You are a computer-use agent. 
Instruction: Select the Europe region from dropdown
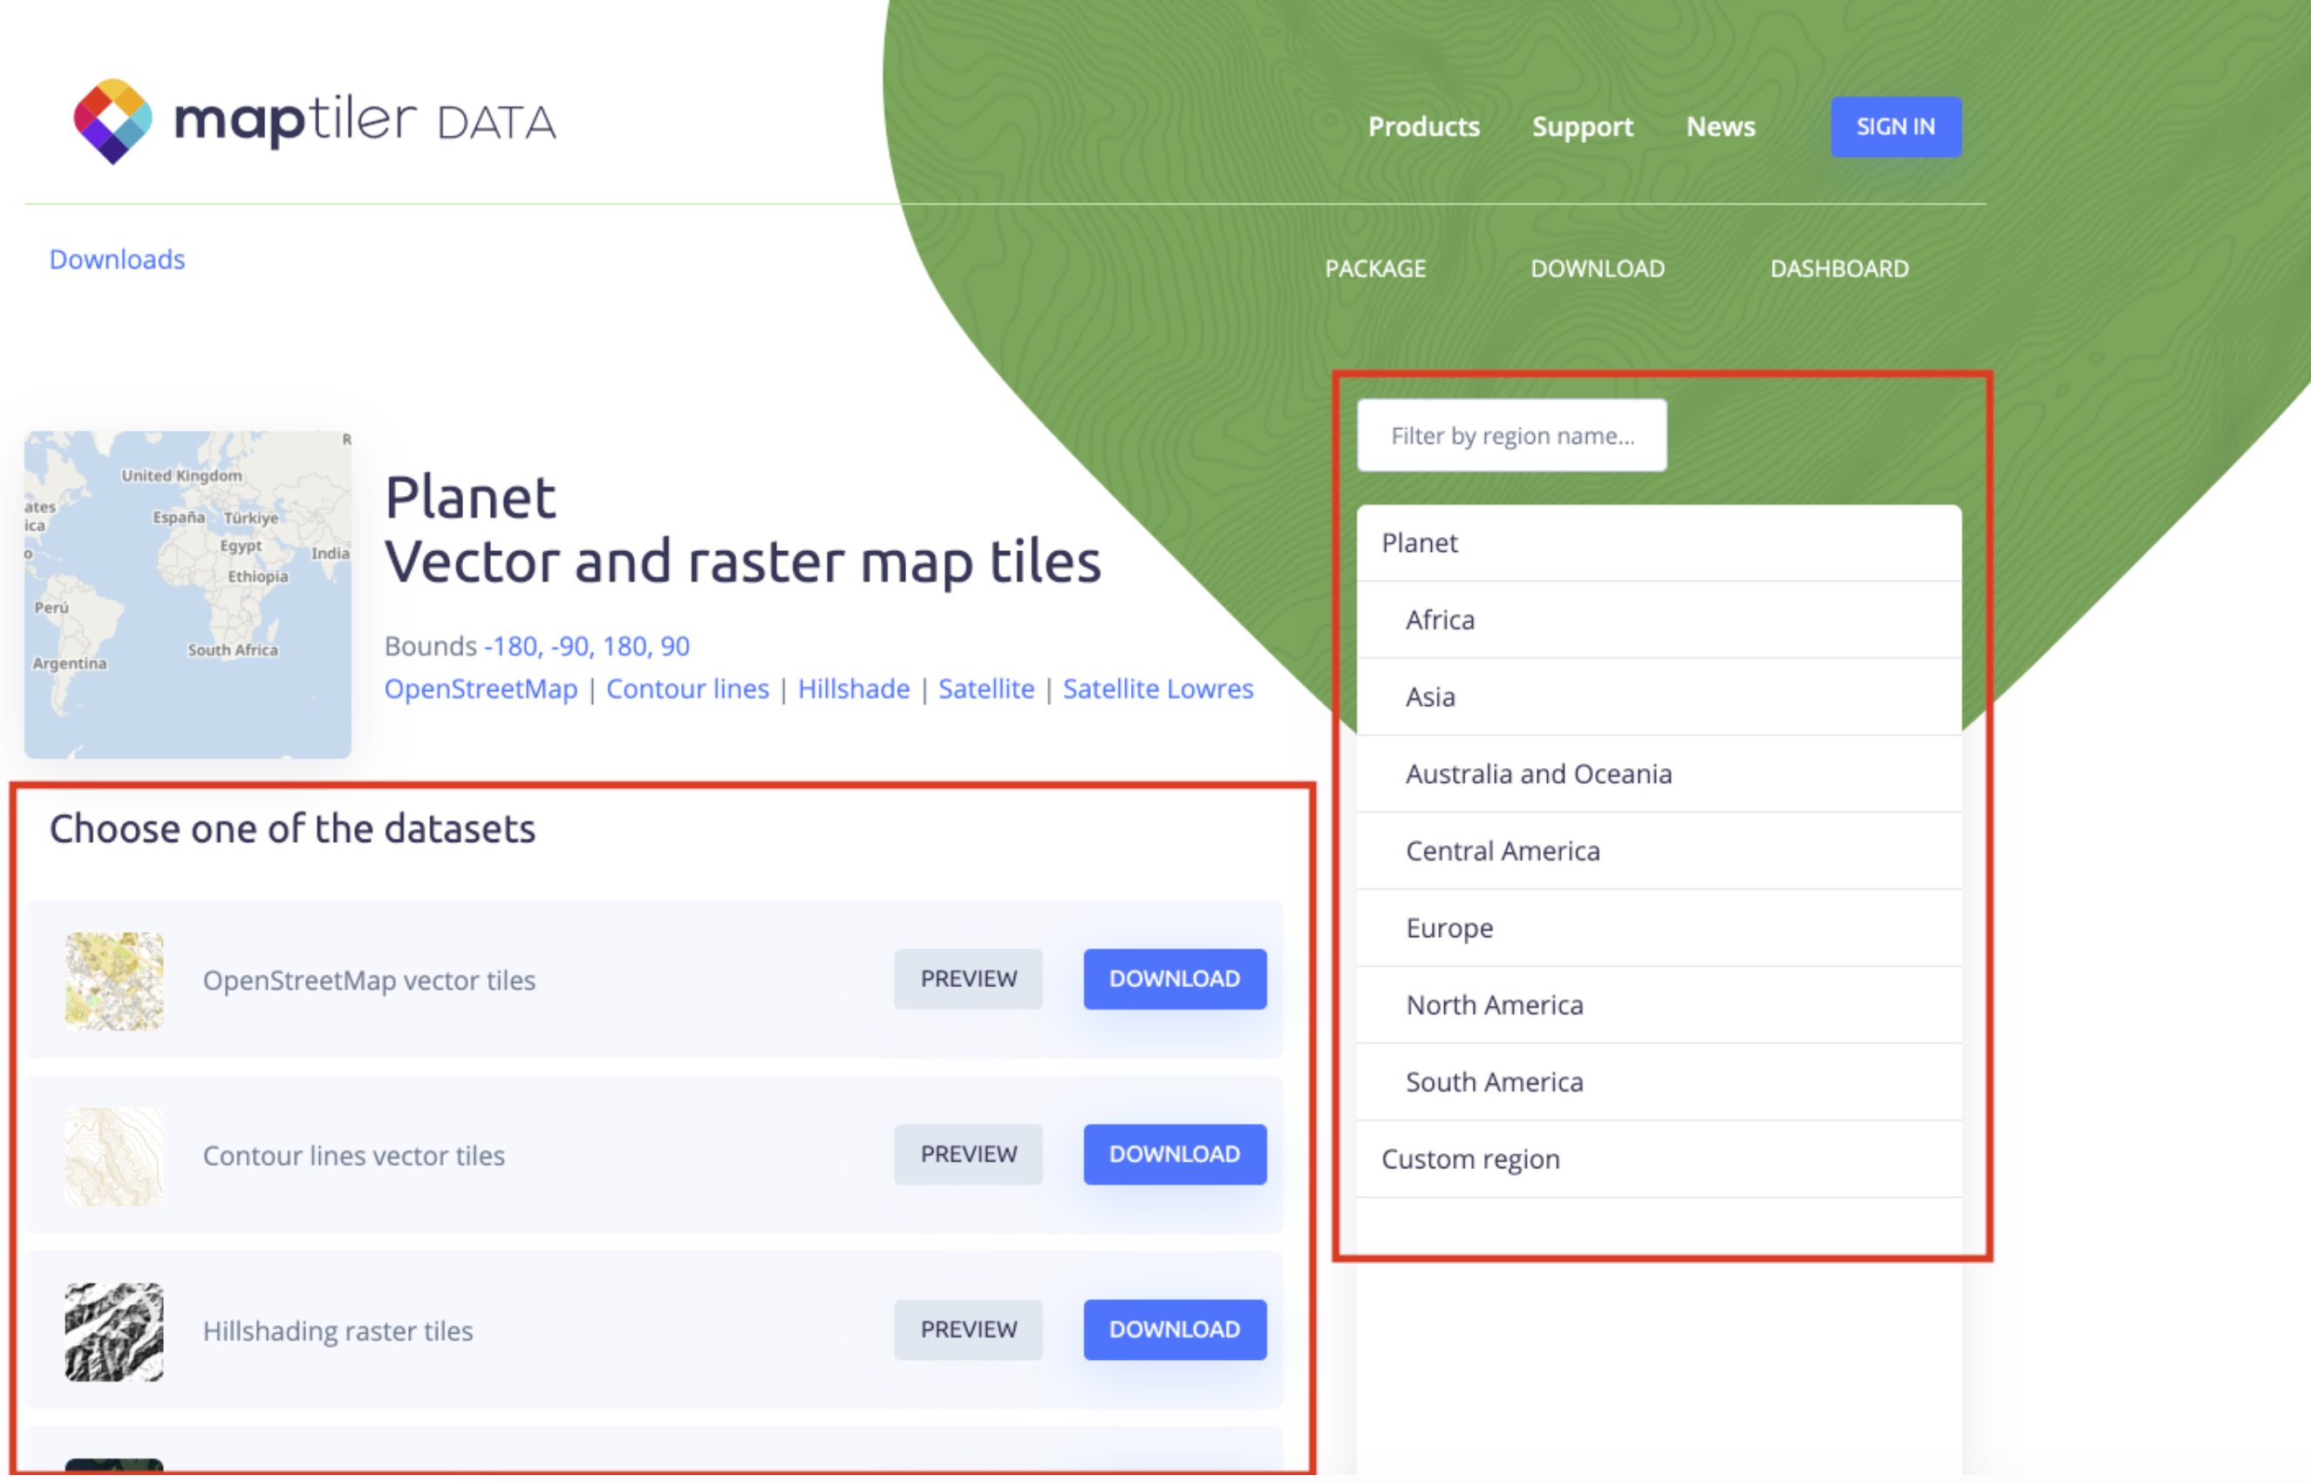click(1452, 926)
